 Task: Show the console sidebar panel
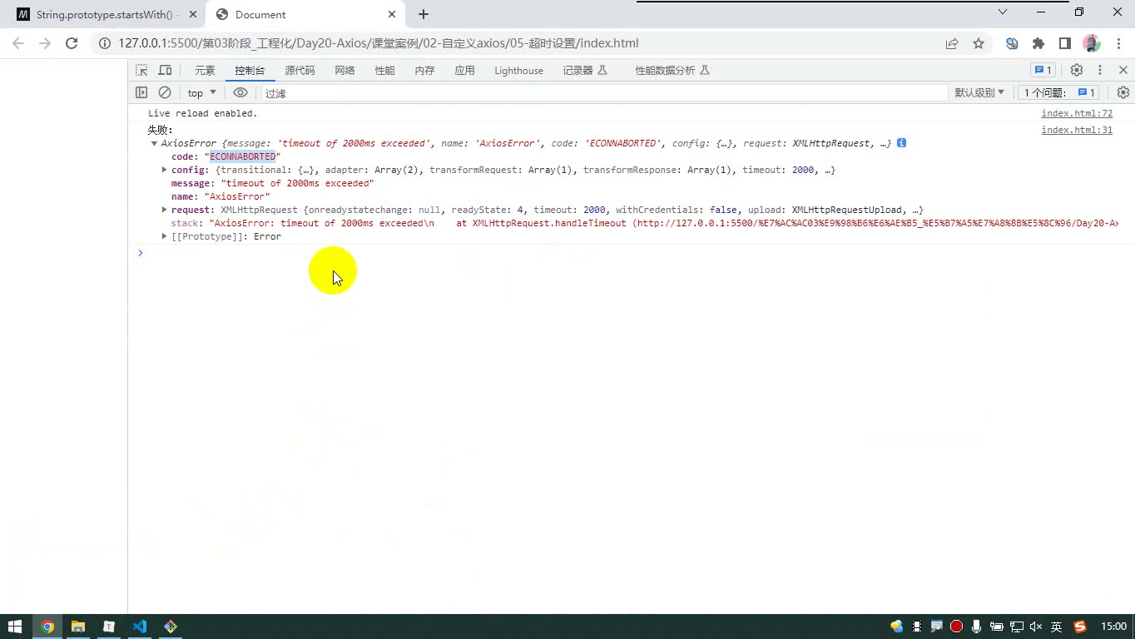click(141, 92)
